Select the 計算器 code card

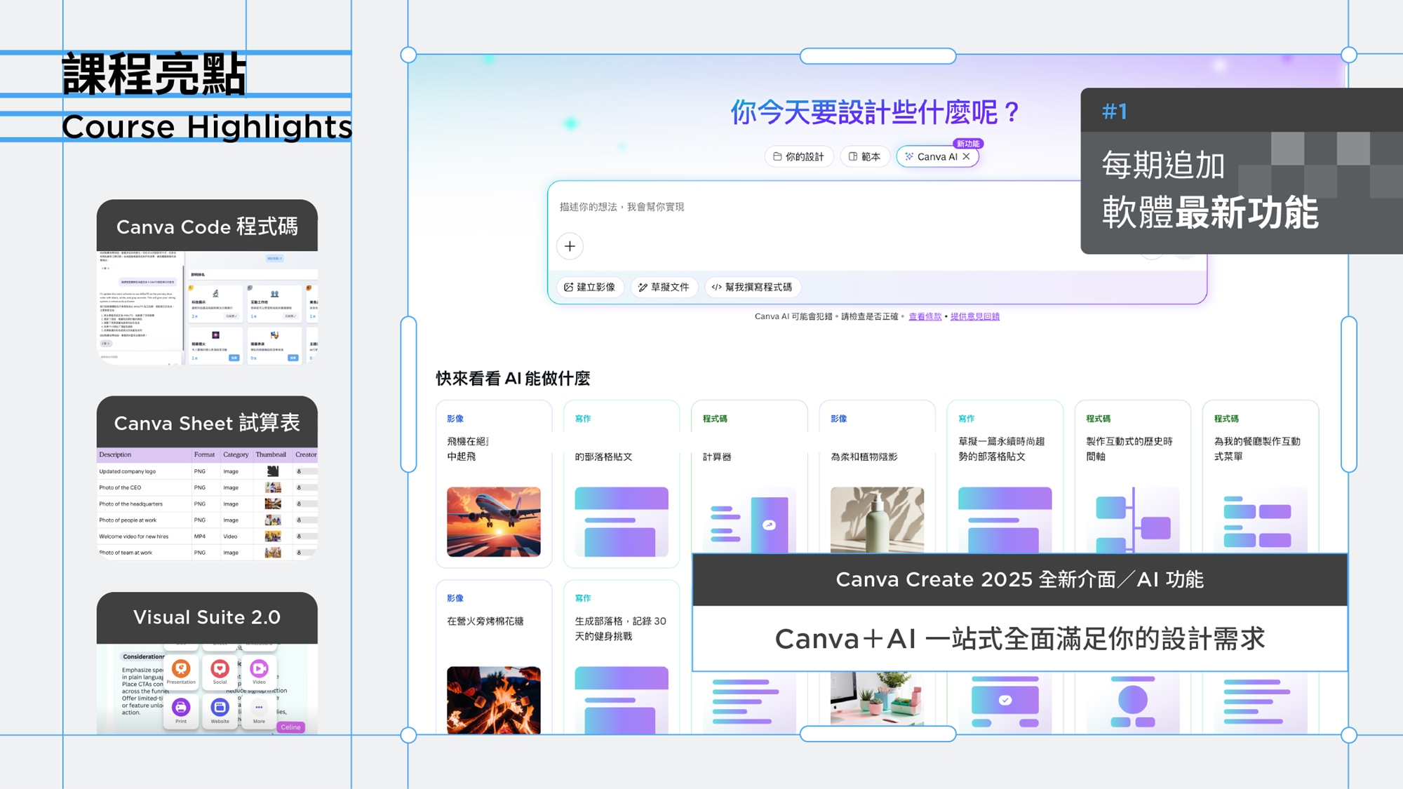pyautogui.click(x=749, y=477)
